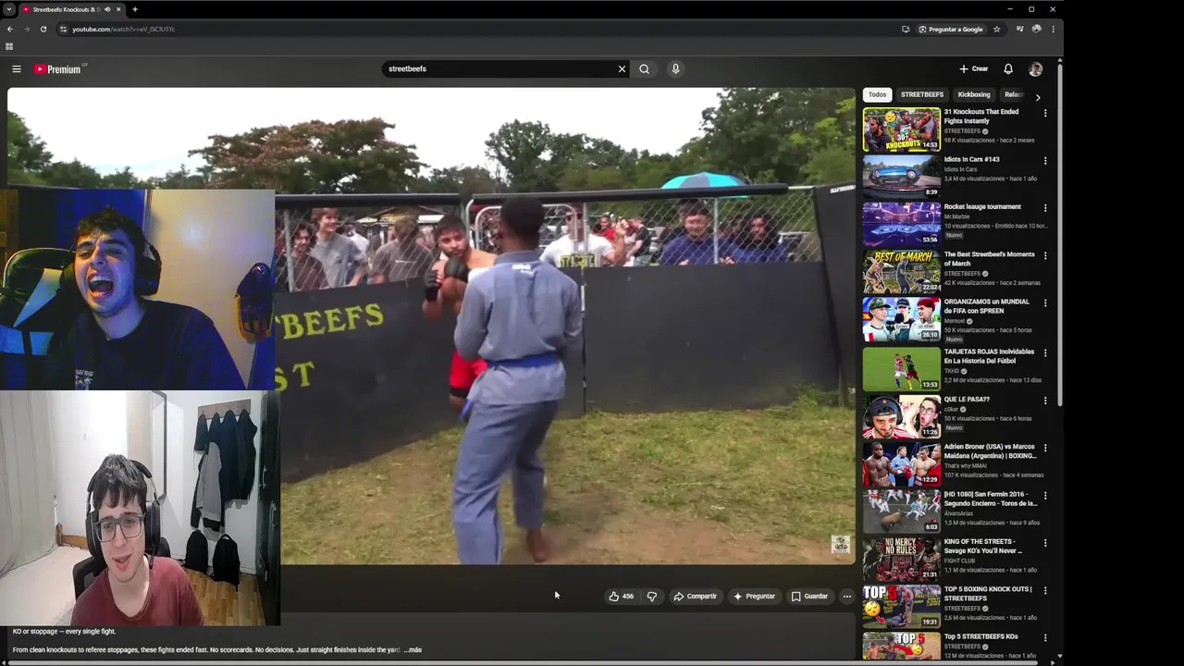This screenshot has height=666, width=1184.
Task: Ask about the video with Preguntar
Action: tap(754, 597)
